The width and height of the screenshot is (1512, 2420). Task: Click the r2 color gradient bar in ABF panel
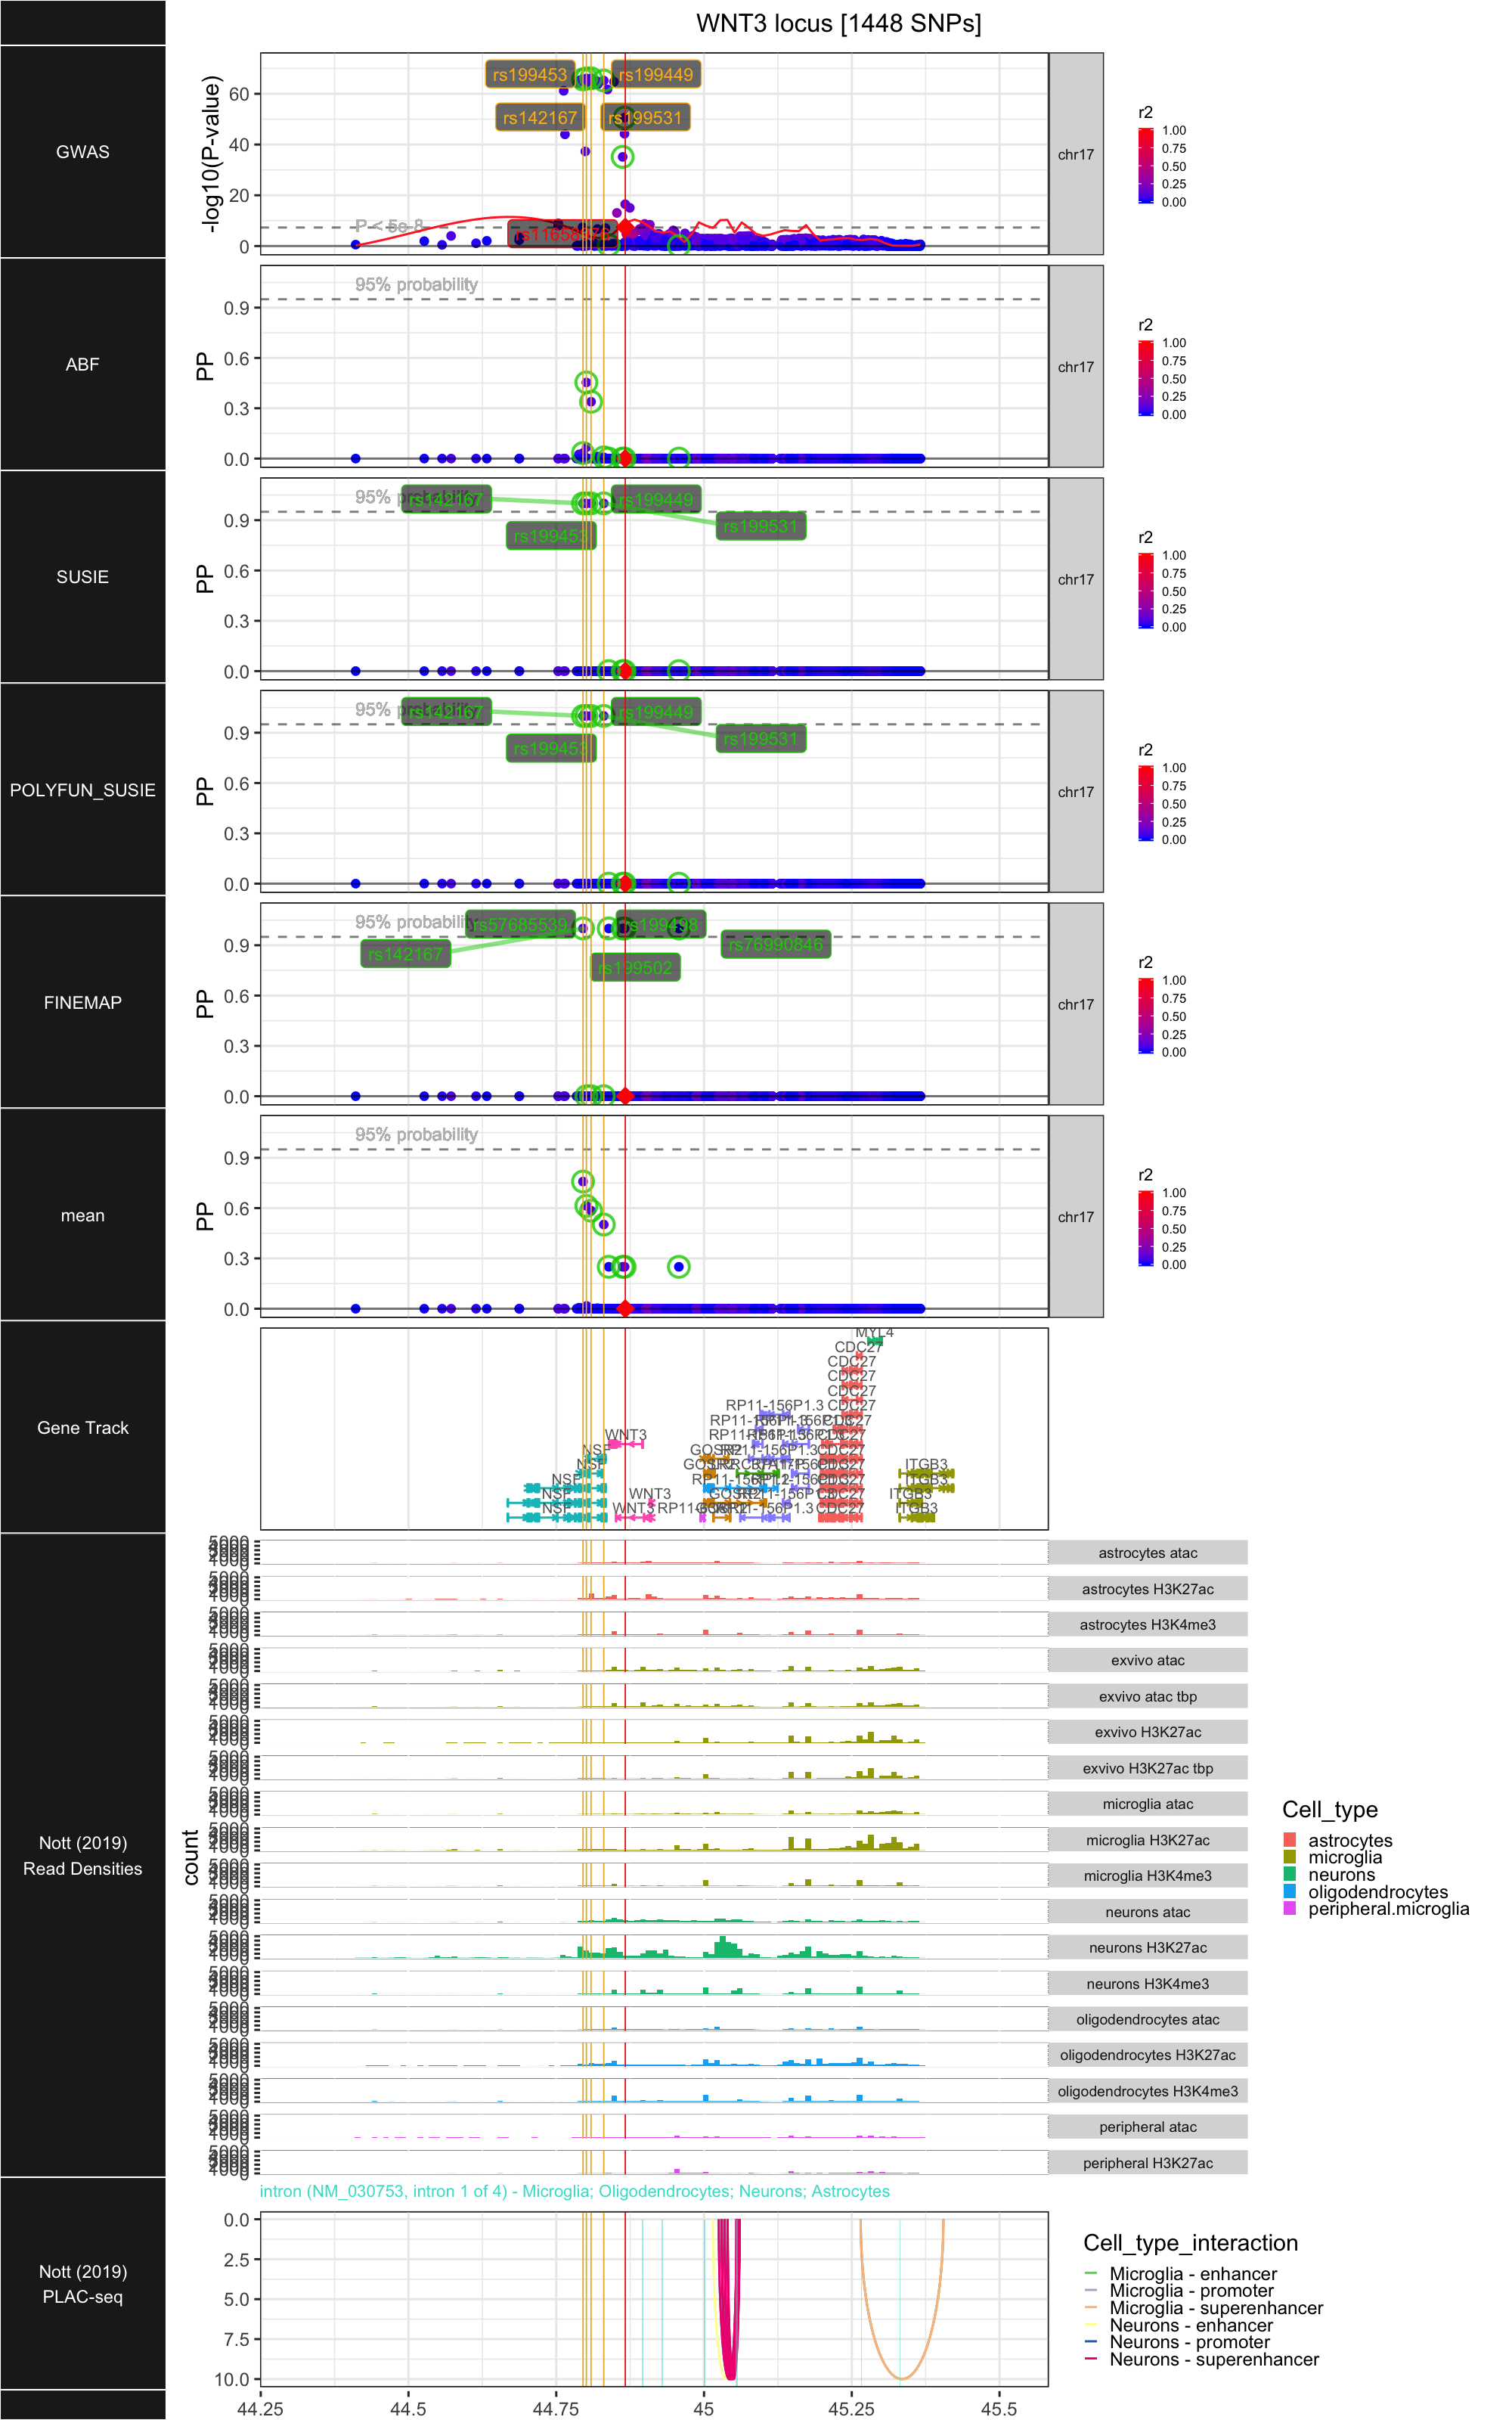tap(1146, 378)
